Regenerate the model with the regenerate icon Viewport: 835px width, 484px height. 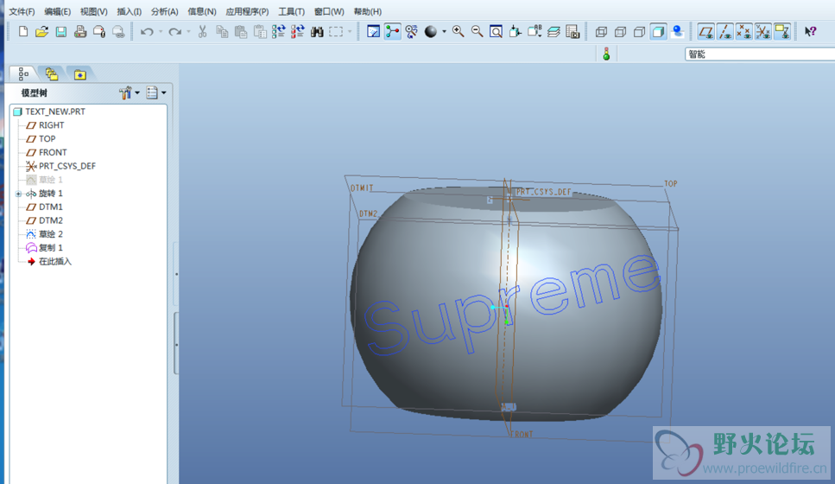(x=279, y=32)
